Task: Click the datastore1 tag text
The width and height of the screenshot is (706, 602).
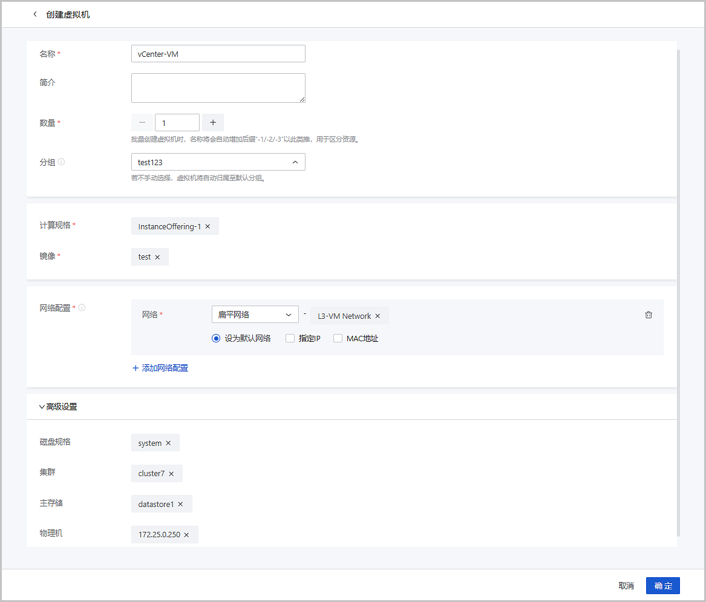Action: pos(156,505)
